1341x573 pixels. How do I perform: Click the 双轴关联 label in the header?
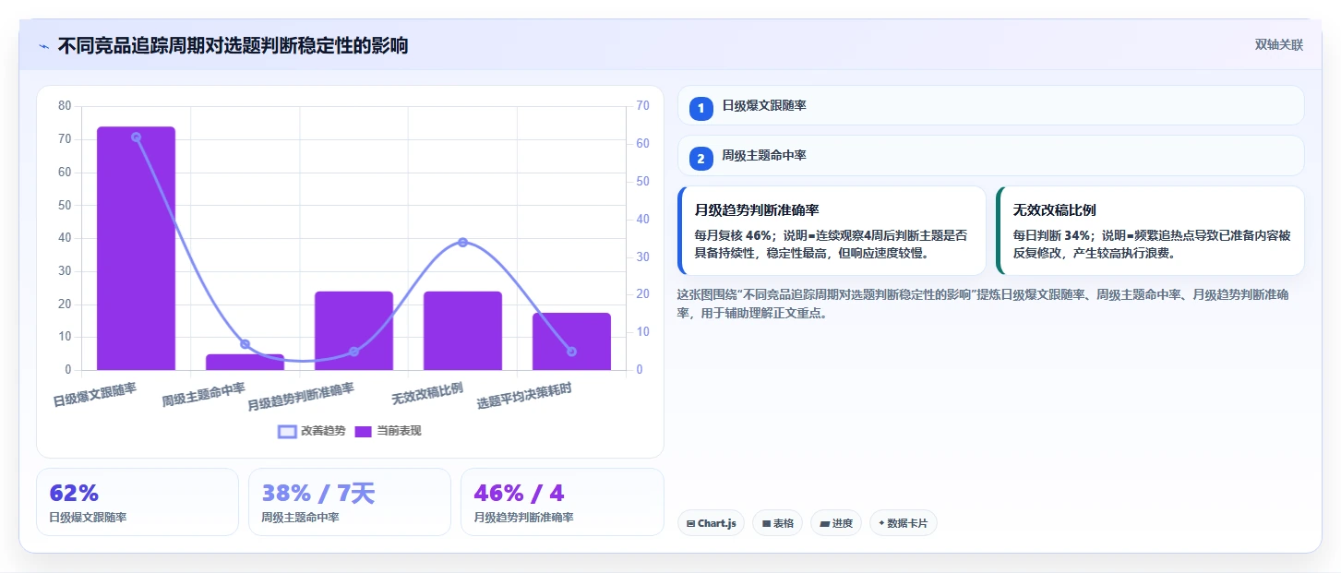1278,45
